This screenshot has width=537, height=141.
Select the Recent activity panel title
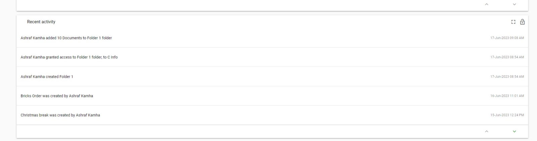[x=41, y=22]
